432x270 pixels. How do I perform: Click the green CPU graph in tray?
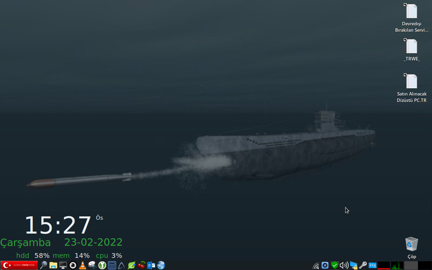pyautogui.click(x=397, y=265)
